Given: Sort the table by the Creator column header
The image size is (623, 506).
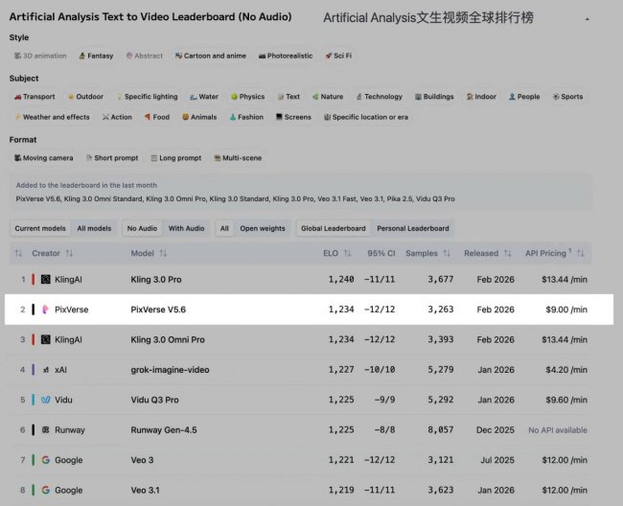Looking at the screenshot, I should (46, 254).
